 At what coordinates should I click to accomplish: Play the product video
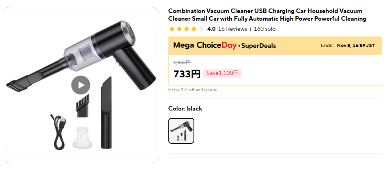[81, 85]
